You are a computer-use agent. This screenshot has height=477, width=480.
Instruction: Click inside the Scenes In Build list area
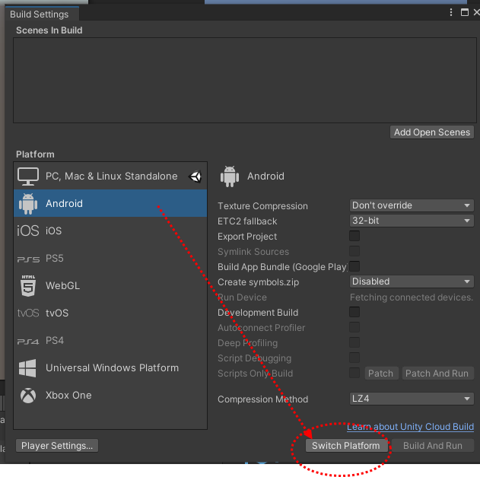click(245, 80)
